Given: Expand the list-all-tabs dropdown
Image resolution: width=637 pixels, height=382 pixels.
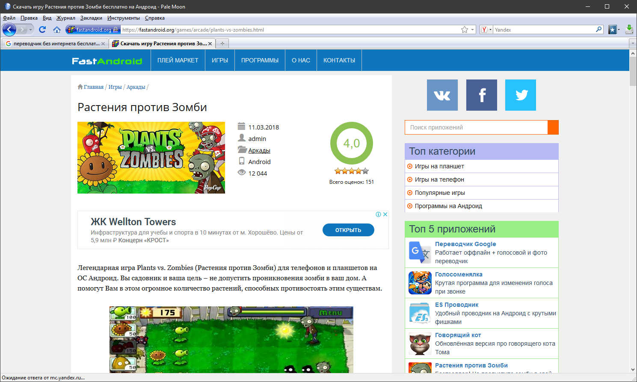Looking at the screenshot, I should [633, 44].
